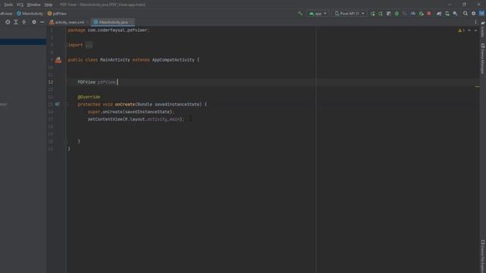Open the SDK Manager icon
Viewport: 486px width, 273px height.
click(456, 14)
